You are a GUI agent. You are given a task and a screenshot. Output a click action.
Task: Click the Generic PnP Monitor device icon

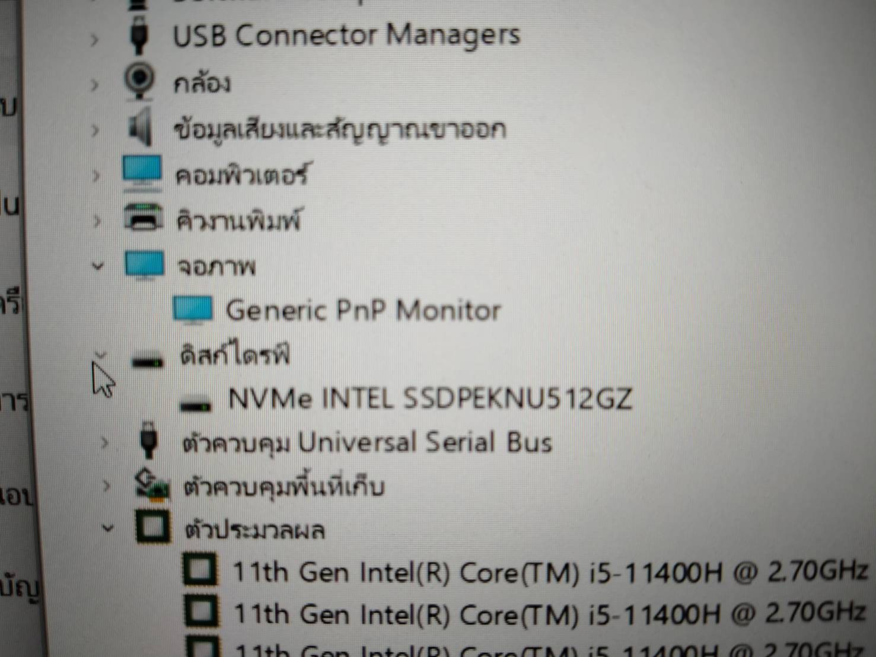(x=192, y=310)
